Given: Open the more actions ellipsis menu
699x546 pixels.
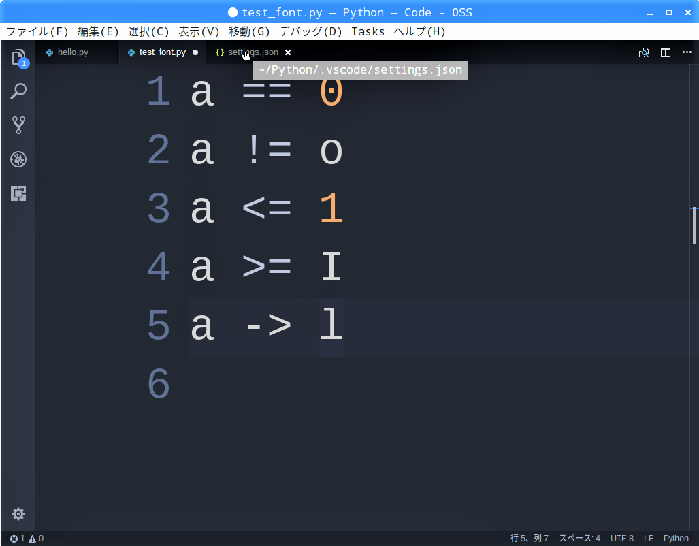Looking at the screenshot, I should tap(687, 52).
